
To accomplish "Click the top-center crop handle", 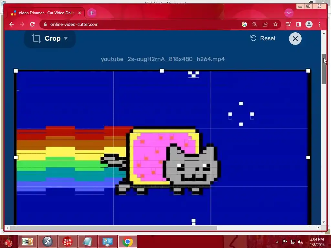I will click(x=162, y=71).
